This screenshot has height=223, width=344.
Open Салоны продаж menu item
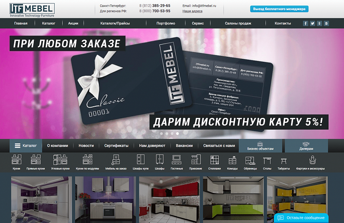(x=238, y=23)
